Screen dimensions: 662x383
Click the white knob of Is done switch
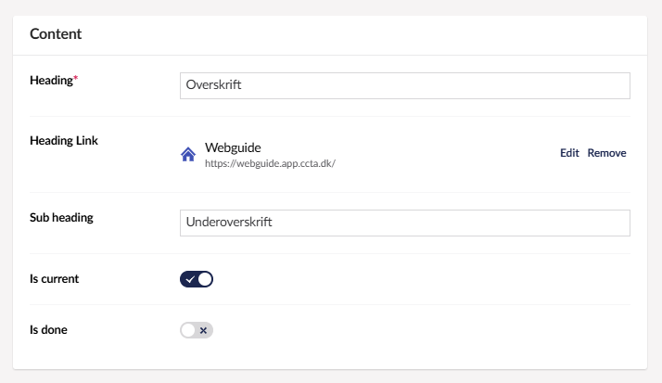tap(188, 330)
